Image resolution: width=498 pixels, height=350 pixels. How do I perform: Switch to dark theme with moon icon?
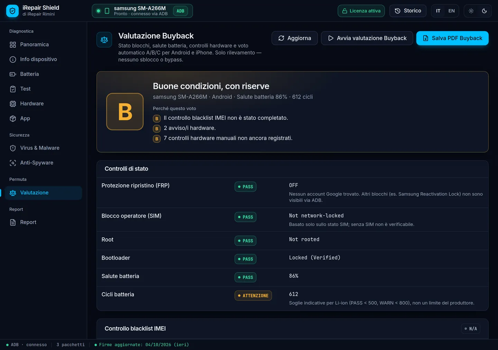[x=485, y=11]
